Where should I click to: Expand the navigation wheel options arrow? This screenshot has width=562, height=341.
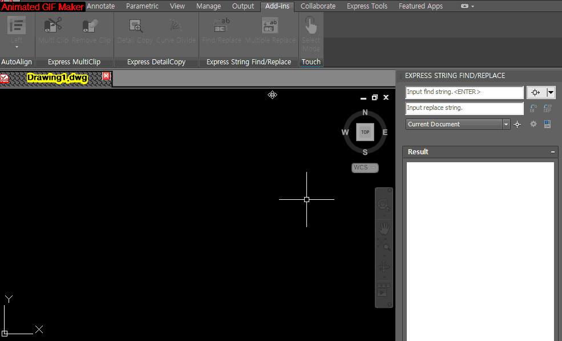point(384,216)
